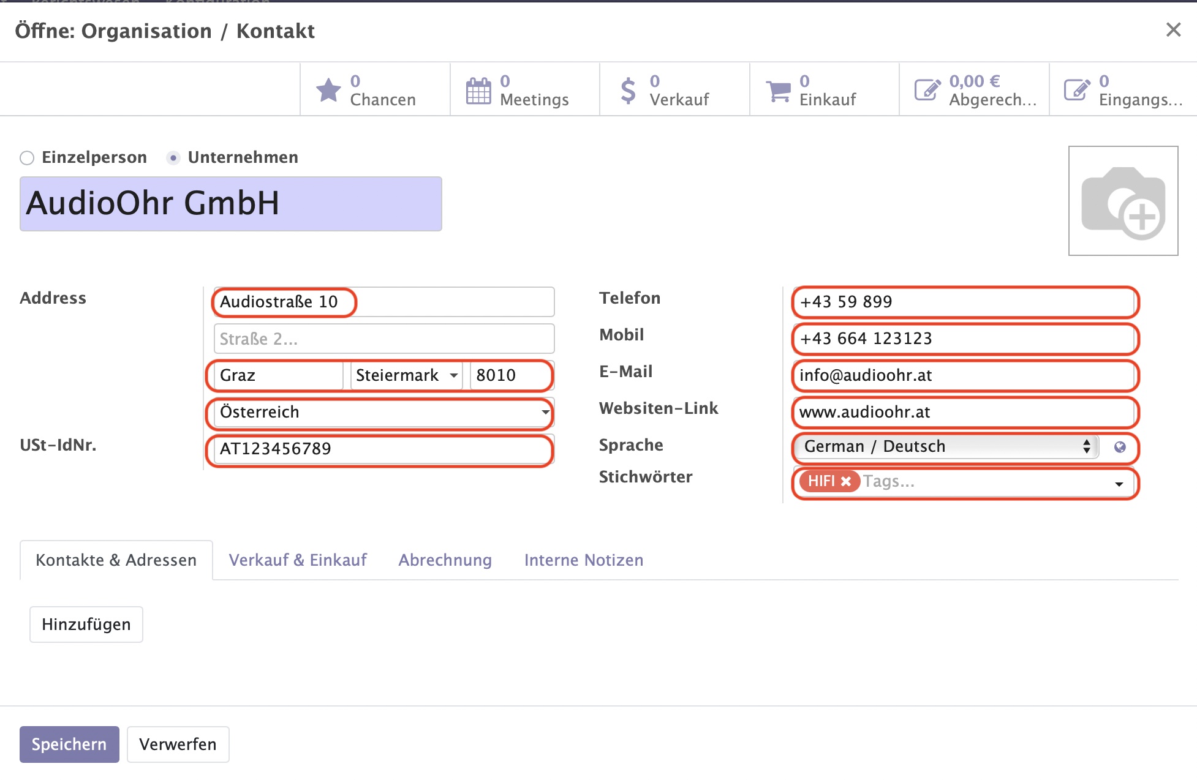
Task: Expand the Stichwörter tags dropdown arrow
Action: [1119, 484]
